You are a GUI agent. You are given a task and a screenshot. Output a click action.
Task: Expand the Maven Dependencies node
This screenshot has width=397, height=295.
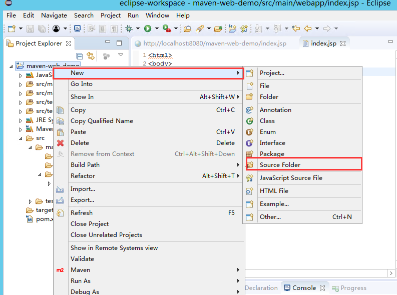[21, 129]
